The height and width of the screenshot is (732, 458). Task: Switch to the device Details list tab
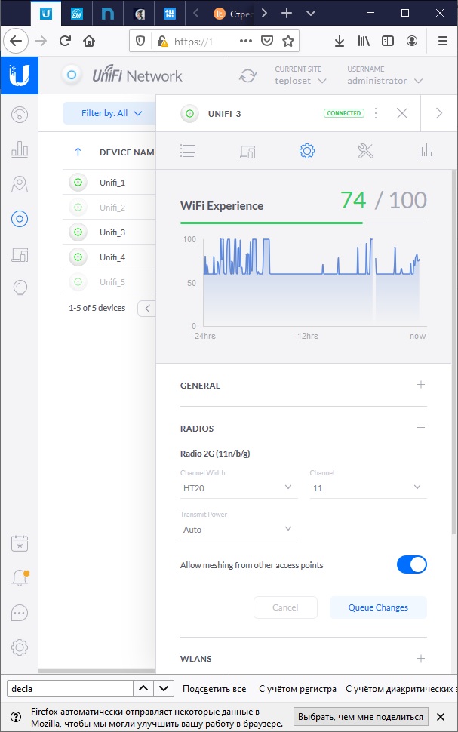188,151
